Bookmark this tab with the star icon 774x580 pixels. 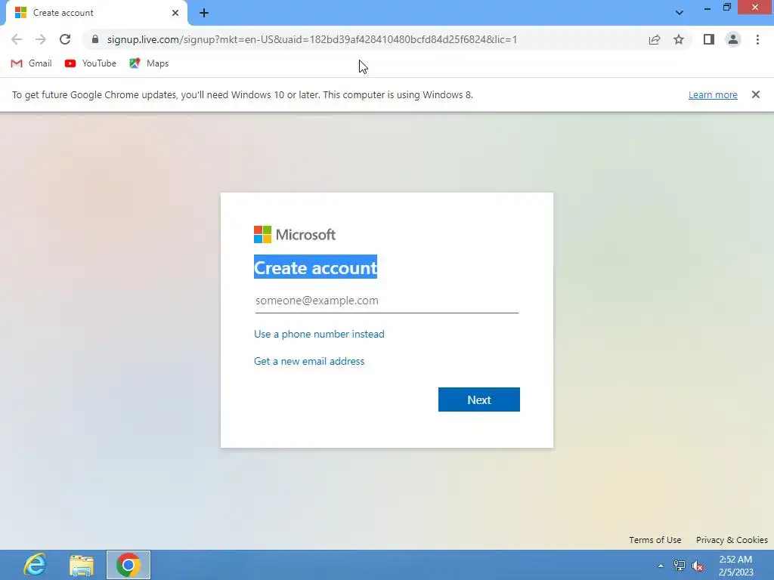pyautogui.click(x=679, y=39)
